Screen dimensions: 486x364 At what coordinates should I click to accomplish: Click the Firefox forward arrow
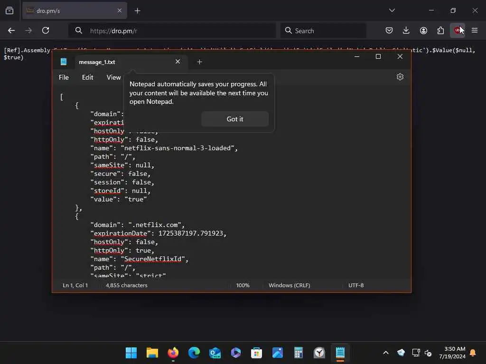[x=28, y=30]
